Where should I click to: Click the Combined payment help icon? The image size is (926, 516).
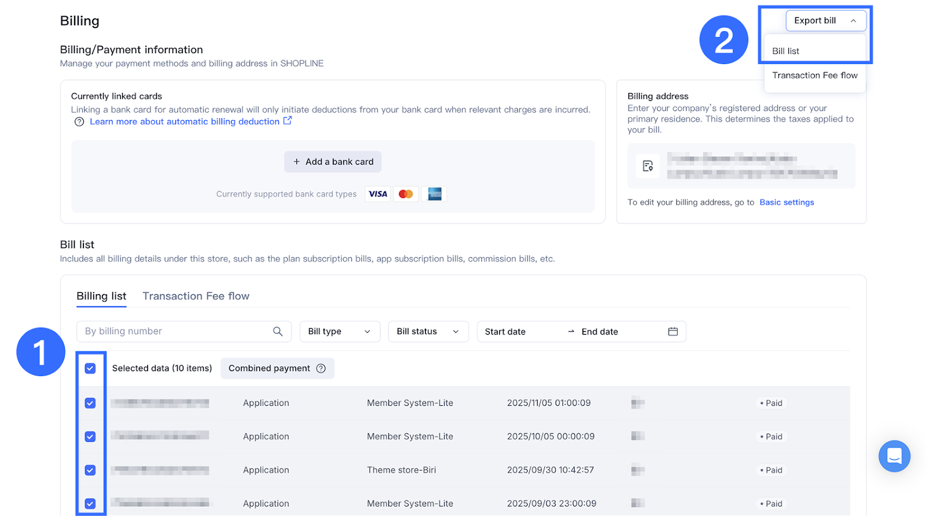coord(321,369)
